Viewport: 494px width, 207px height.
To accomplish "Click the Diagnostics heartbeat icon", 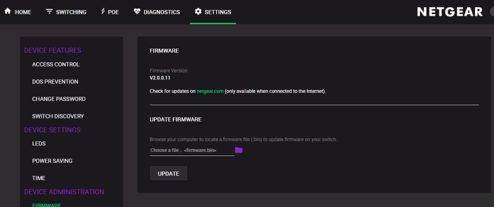I will [137, 12].
